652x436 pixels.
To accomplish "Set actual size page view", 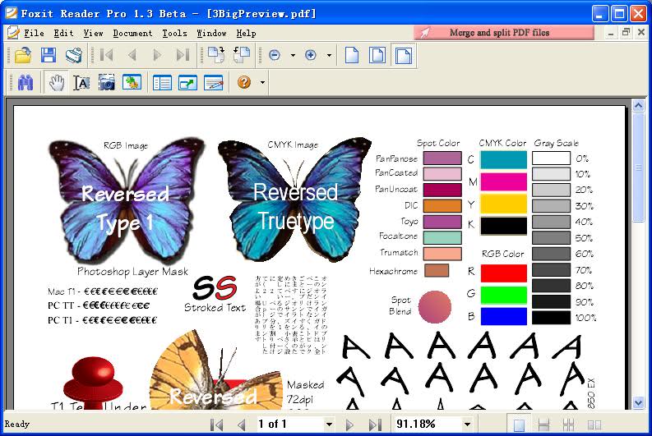I will coord(352,55).
